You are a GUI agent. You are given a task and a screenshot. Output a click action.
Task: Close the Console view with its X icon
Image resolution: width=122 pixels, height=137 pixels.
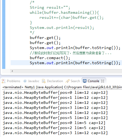(x=103, y=81)
